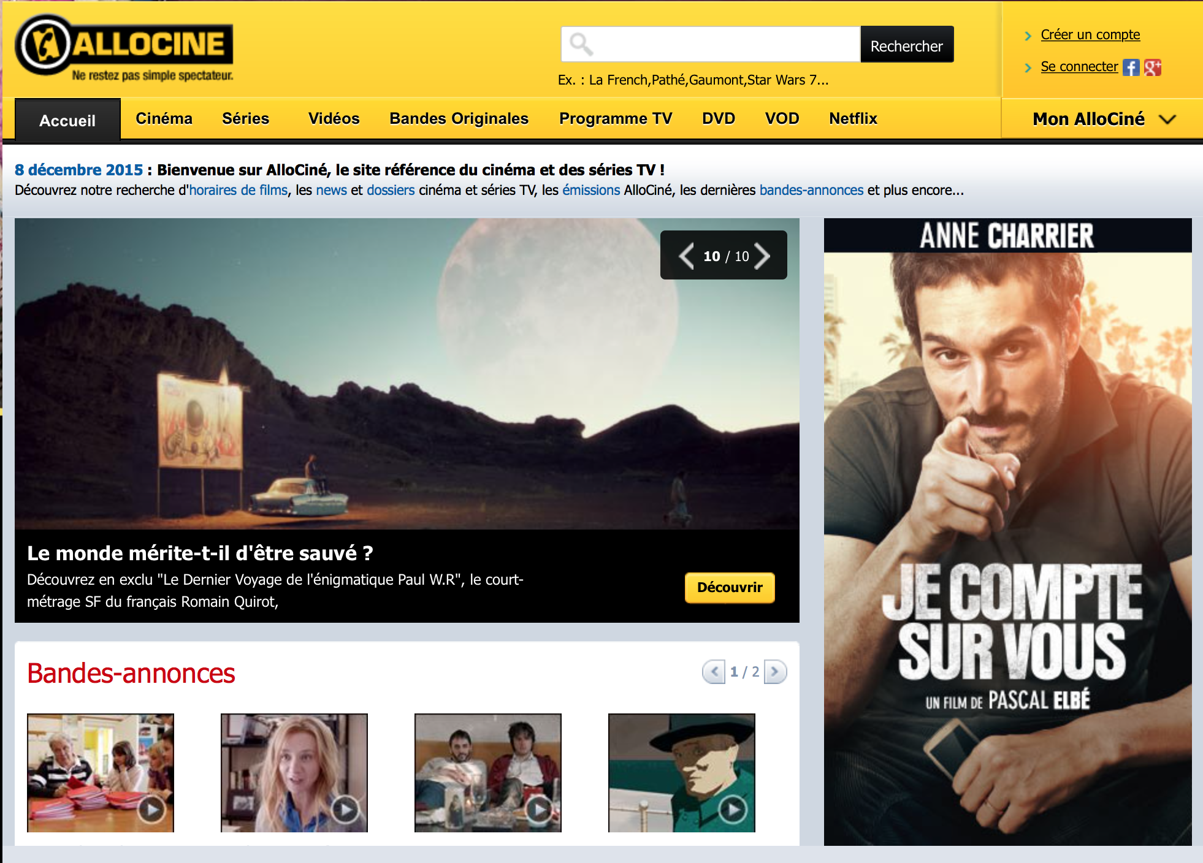Open the Séries menu
The height and width of the screenshot is (863, 1203).
(x=245, y=118)
